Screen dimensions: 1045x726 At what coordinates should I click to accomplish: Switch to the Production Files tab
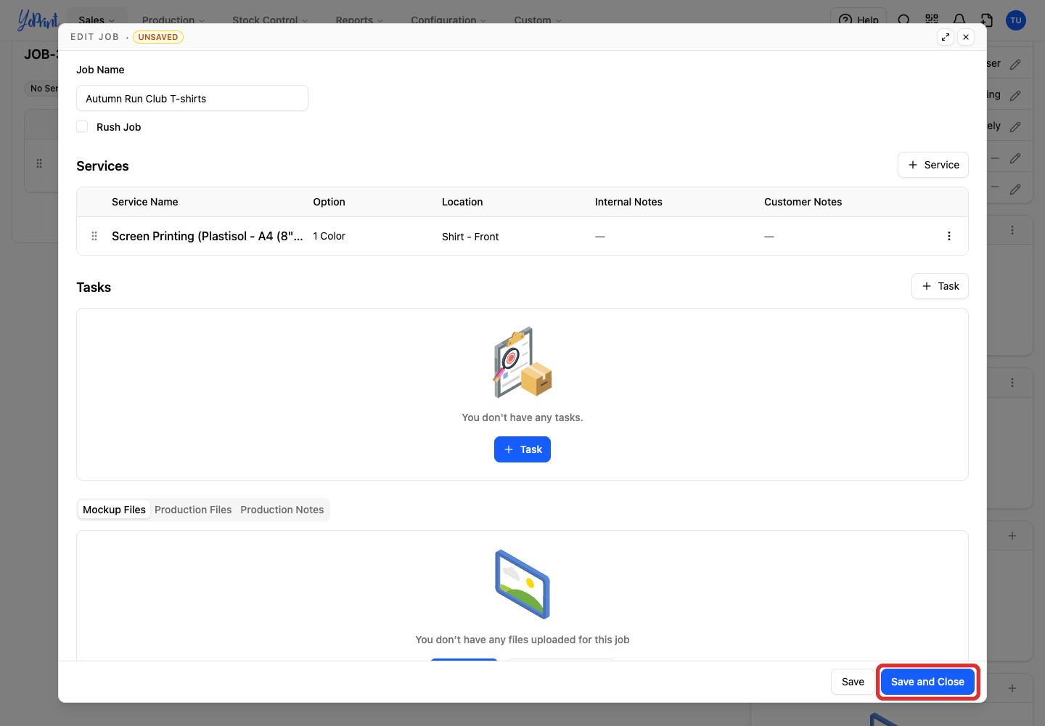(x=193, y=510)
